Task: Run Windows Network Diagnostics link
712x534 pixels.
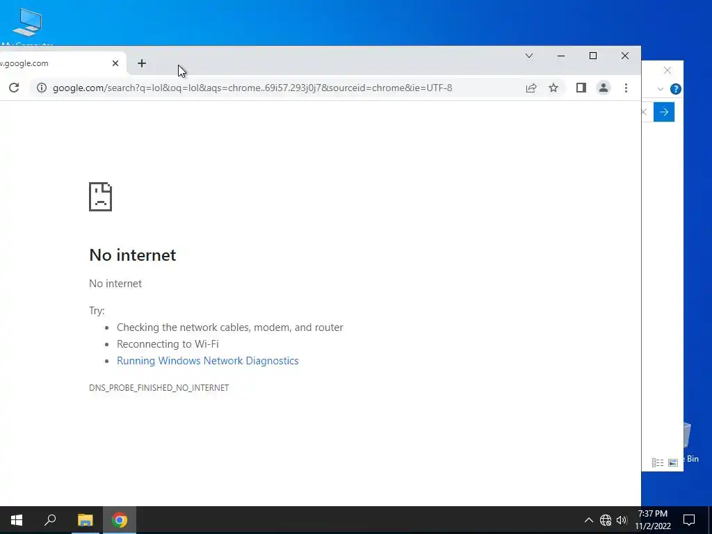Action: [207, 361]
